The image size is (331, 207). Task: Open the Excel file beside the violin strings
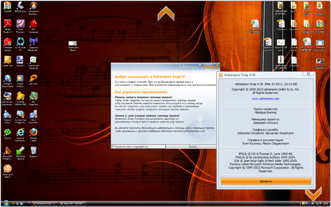pos(255,26)
